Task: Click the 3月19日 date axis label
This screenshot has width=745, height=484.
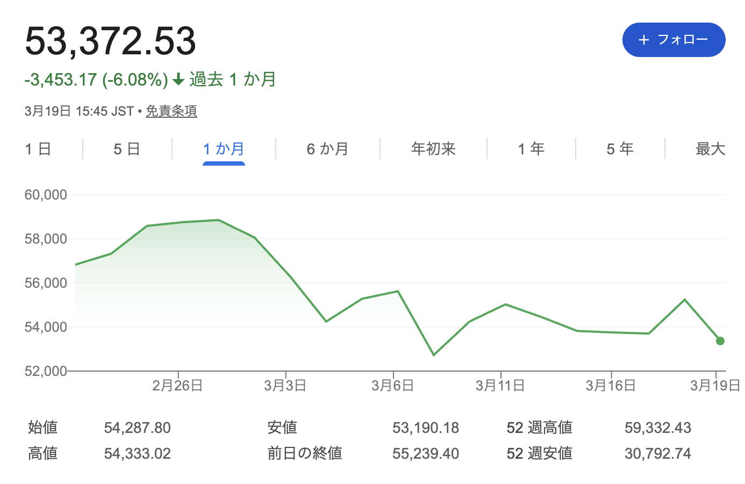Action: click(715, 386)
